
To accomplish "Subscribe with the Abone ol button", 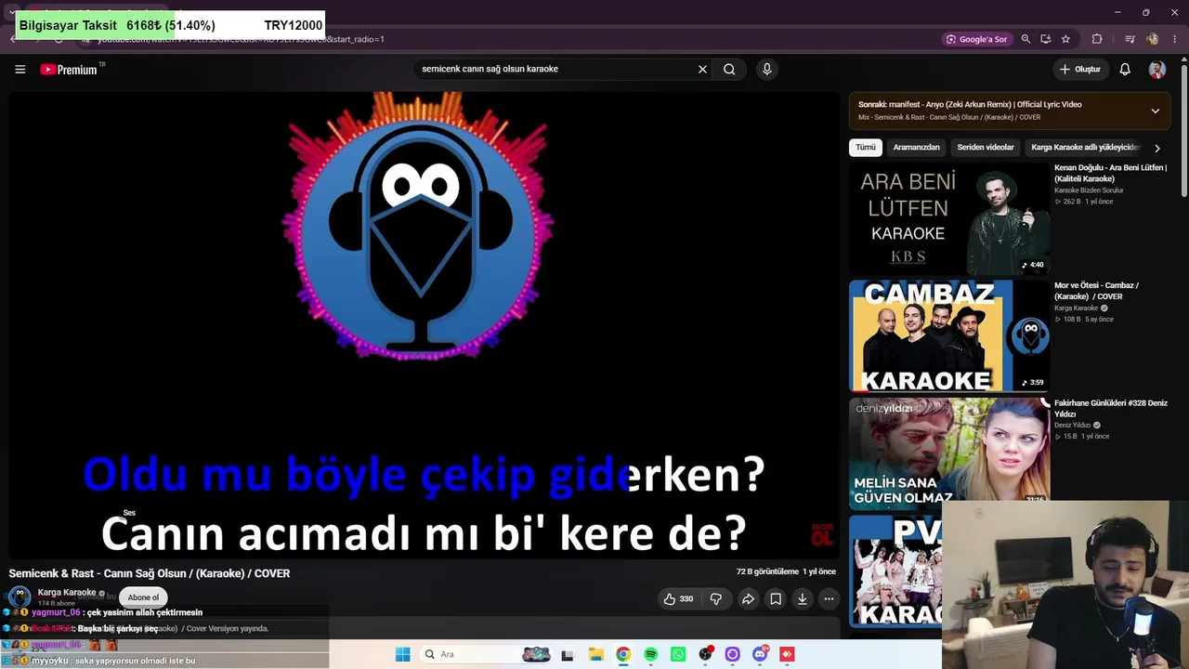I will [143, 597].
